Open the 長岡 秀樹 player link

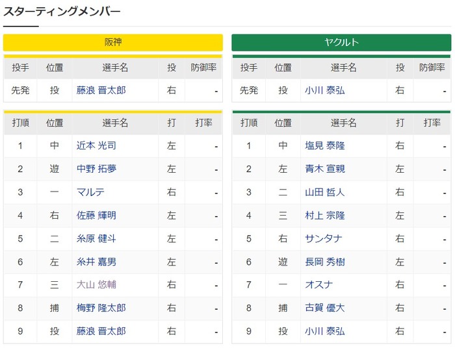pyautogui.click(x=325, y=262)
